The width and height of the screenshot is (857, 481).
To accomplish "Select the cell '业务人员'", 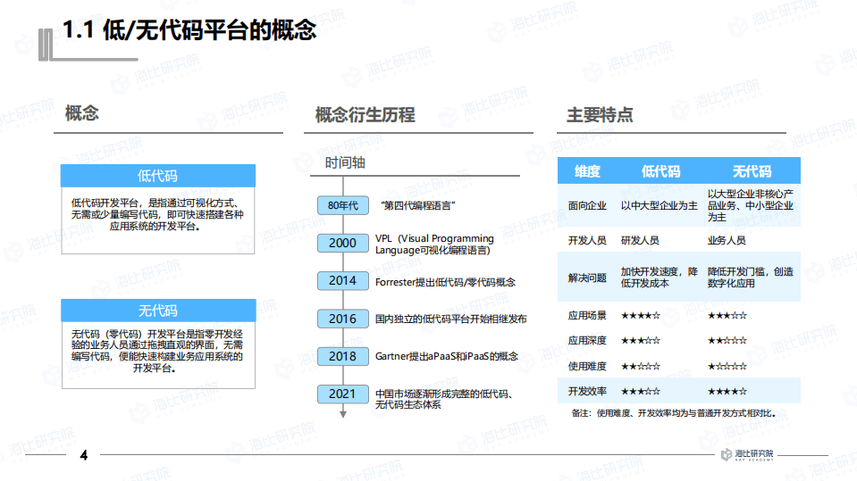I will tap(727, 240).
